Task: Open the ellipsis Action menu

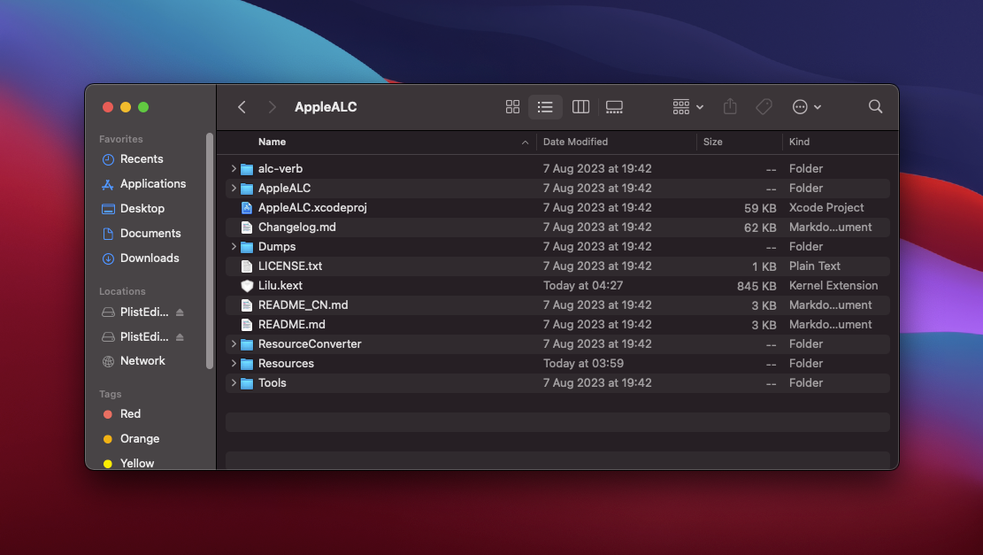Action: [x=807, y=107]
